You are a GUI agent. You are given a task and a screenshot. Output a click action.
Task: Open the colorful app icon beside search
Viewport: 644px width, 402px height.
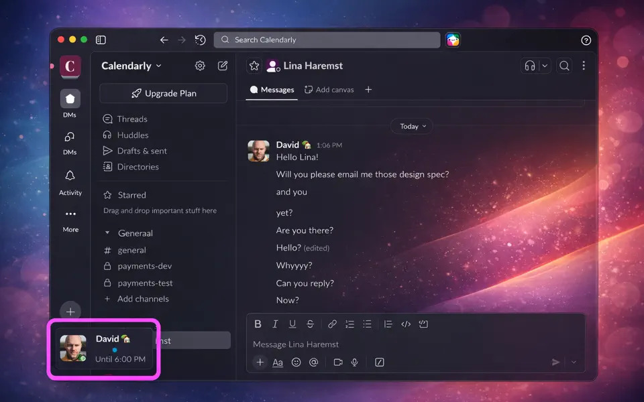(453, 40)
